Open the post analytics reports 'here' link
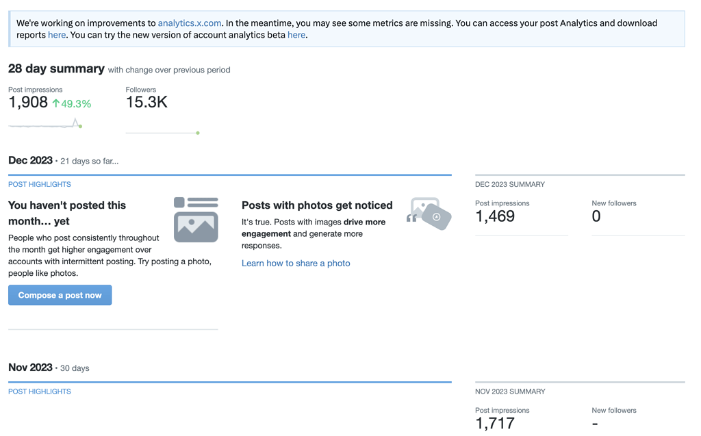The width and height of the screenshot is (701, 436). 57,35
